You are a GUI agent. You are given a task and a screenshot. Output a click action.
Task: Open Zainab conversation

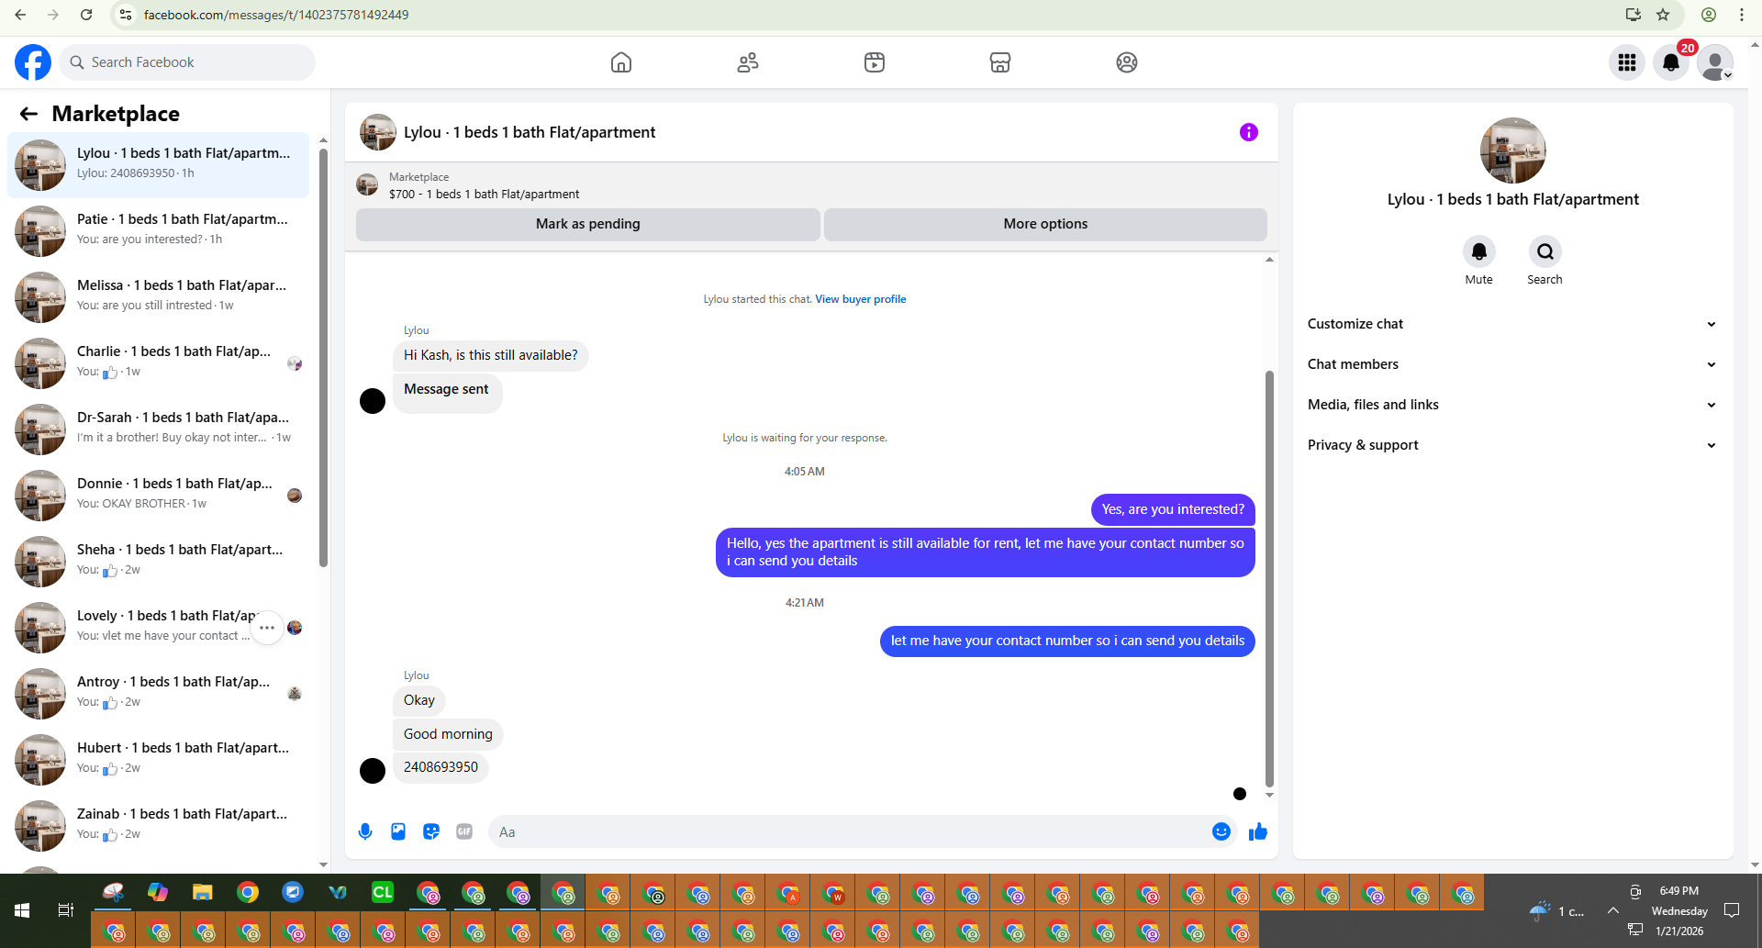click(x=158, y=826)
